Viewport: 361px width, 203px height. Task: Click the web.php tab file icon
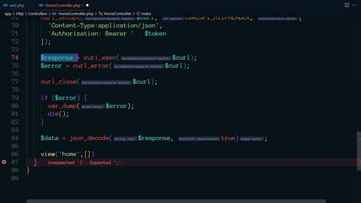click(x=5, y=5)
